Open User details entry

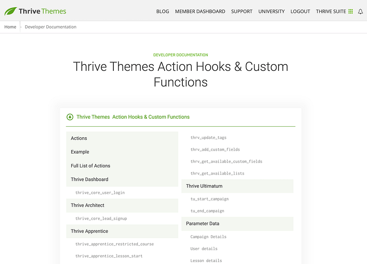point(204,249)
